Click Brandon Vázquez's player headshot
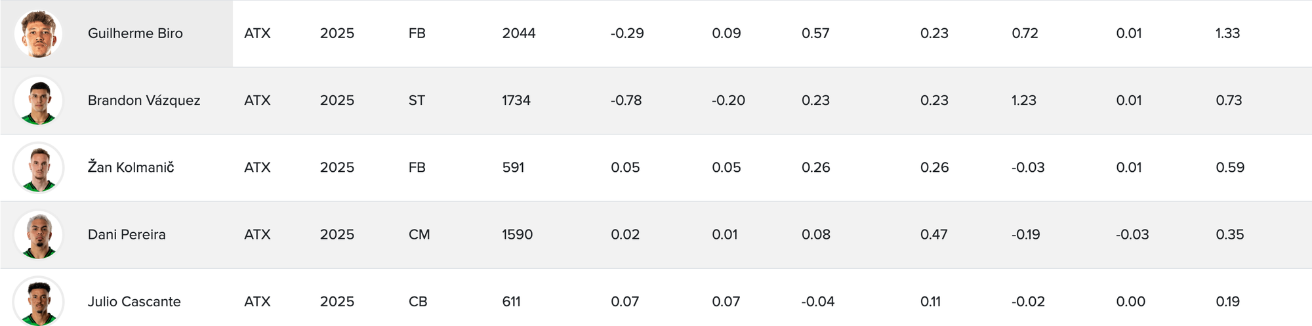The image size is (1312, 326). (38, 100)
